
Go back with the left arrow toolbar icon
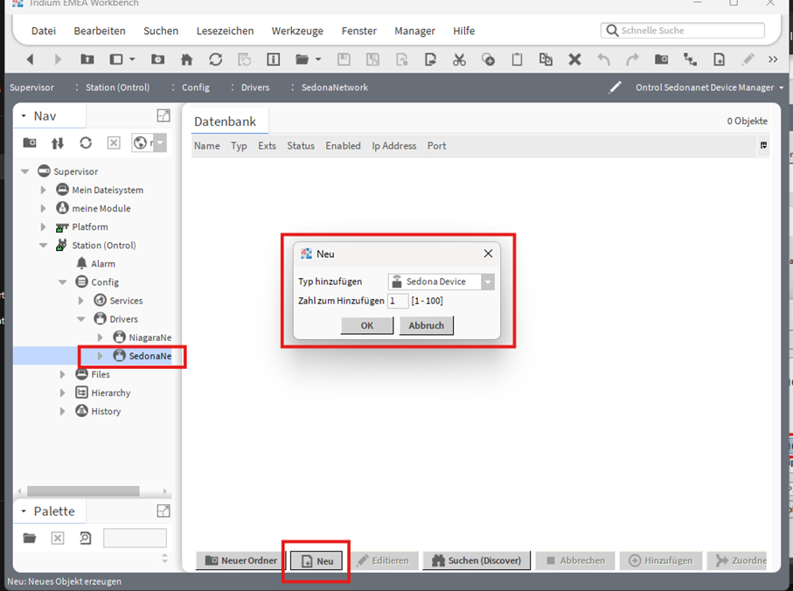point(30,59)
